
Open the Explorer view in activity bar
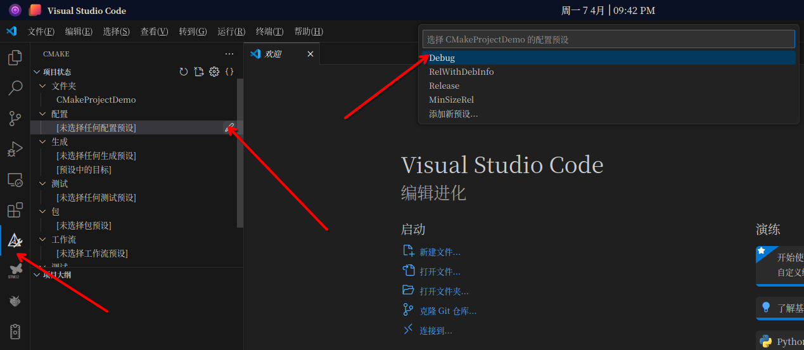click(x=15, y=58)
